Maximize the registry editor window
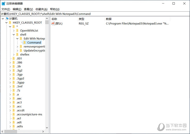Screen dimensions: 190x134 [x=174, y=3]
